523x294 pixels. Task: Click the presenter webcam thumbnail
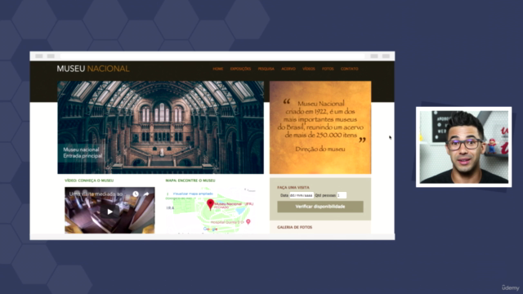[463, 147]
